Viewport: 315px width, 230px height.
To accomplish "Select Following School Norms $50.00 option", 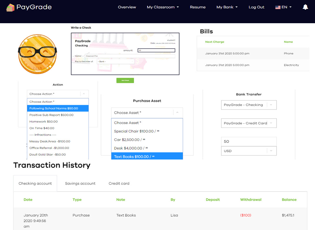I will click(58, 108).
